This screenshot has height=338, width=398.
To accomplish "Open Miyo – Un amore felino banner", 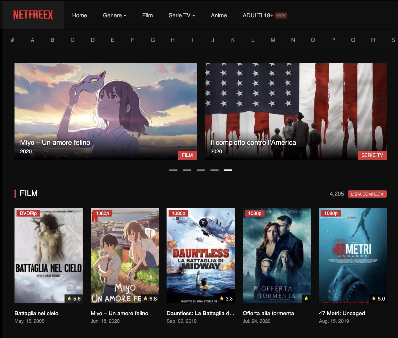I will pyautogui.click(x=105, y=111).
